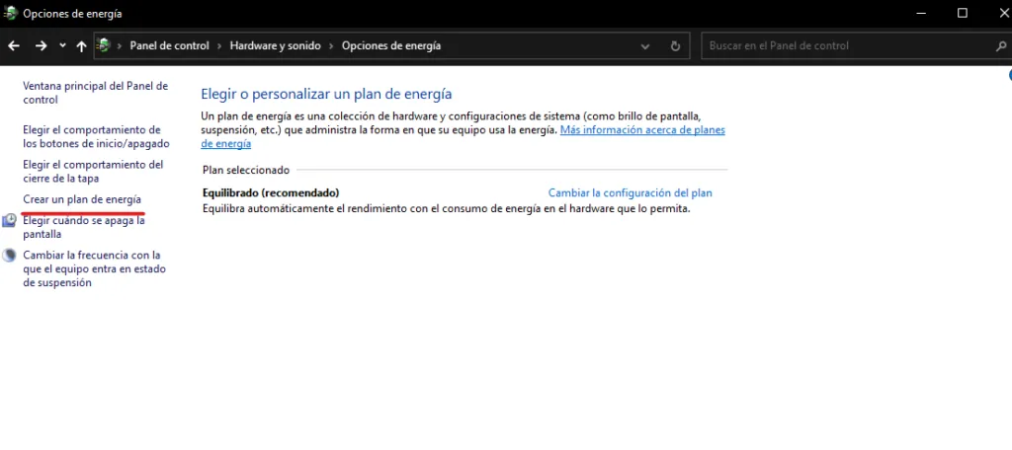
Task: Maximize the Opciones de energía window
Action: coord(963,13)
